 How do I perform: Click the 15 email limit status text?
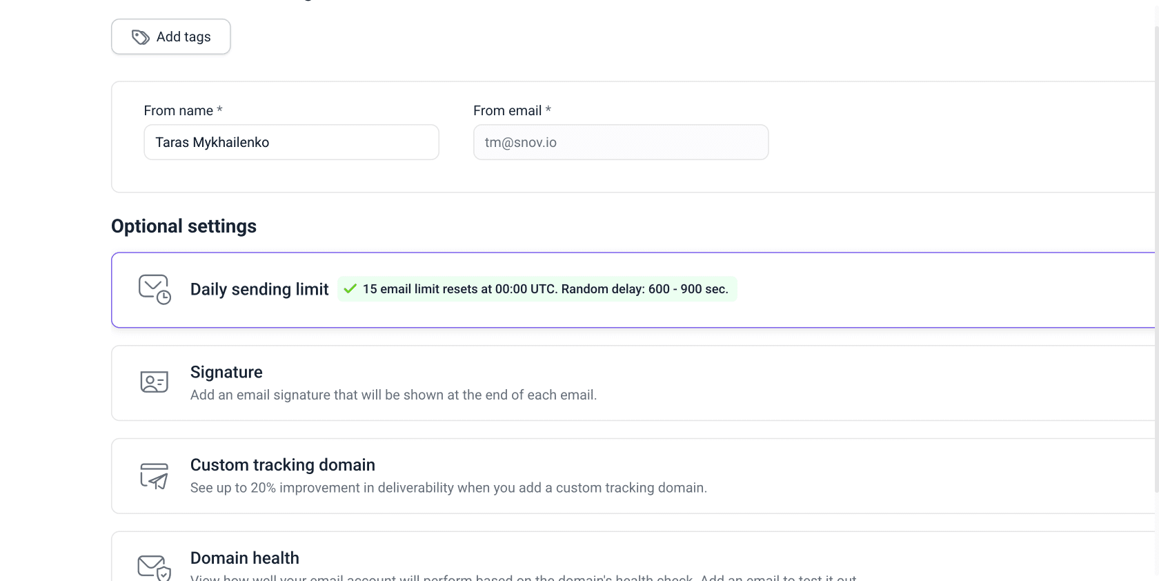click(545, 289)
